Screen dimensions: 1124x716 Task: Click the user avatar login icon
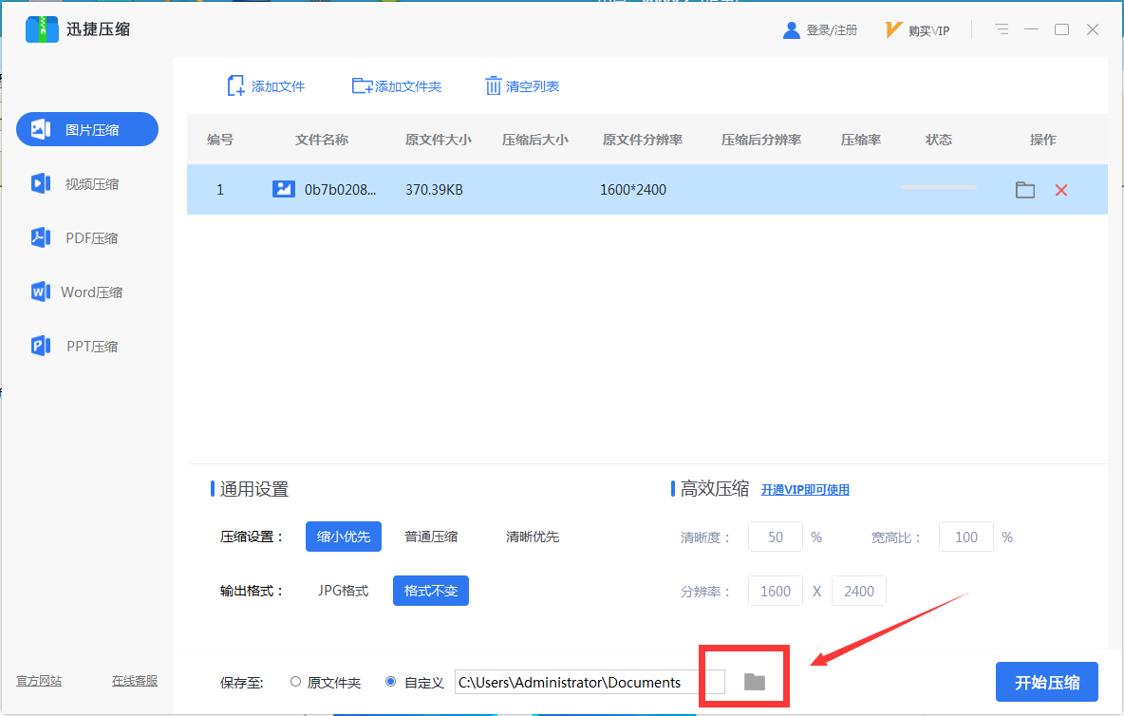point(792,30)
